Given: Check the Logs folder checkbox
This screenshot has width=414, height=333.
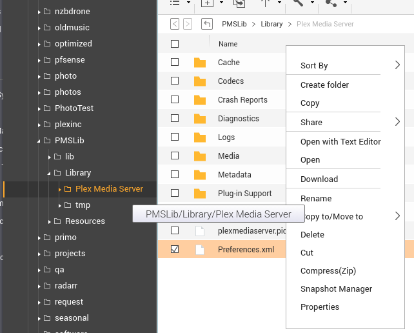Looking at the screenshot, I should tap(175, 137).
